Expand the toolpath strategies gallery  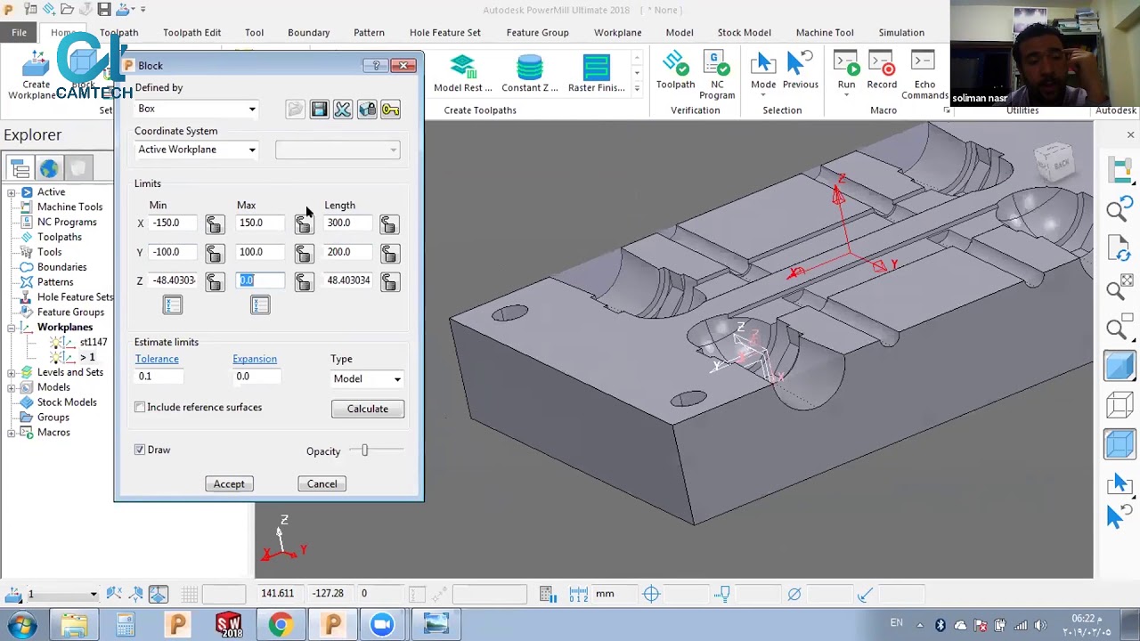pyautogui.click(x=637, y=89)
